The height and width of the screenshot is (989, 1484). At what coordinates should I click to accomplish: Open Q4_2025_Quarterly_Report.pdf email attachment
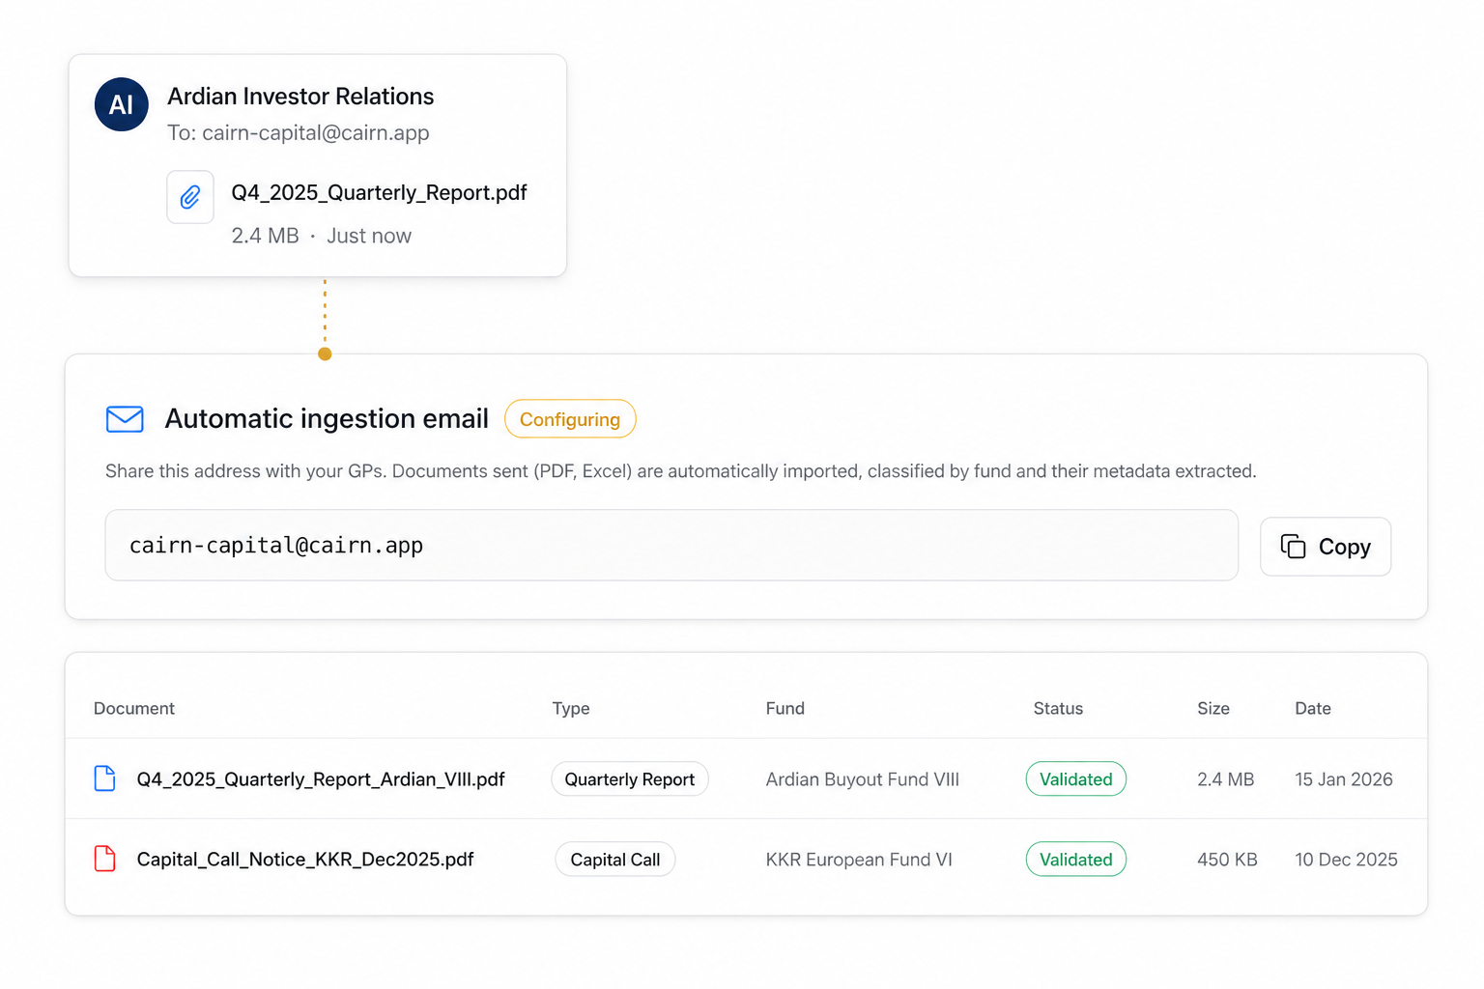379,193
